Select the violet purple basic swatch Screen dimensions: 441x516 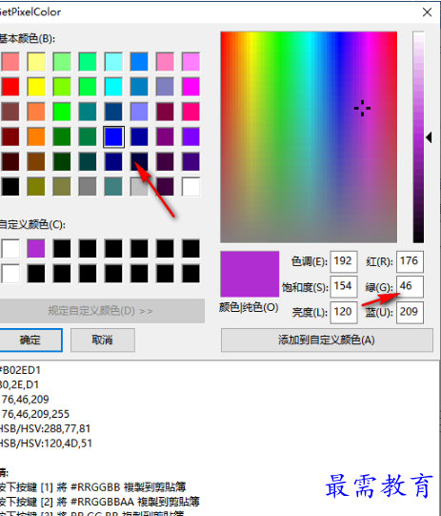click(190, 136)
